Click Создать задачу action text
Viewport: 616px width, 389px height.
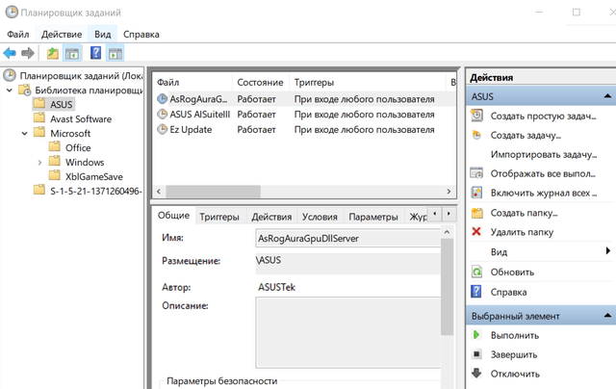click(x=526, y=135)
